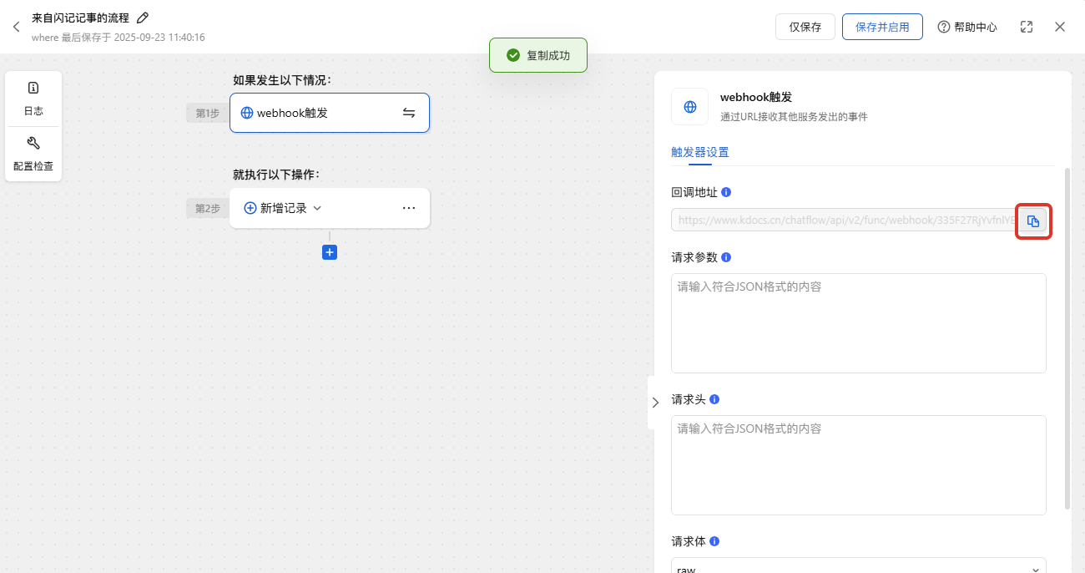Select the 触发器设置 tab
Viewport: 1085px width, 573px height.
click(x=699, y=152)
